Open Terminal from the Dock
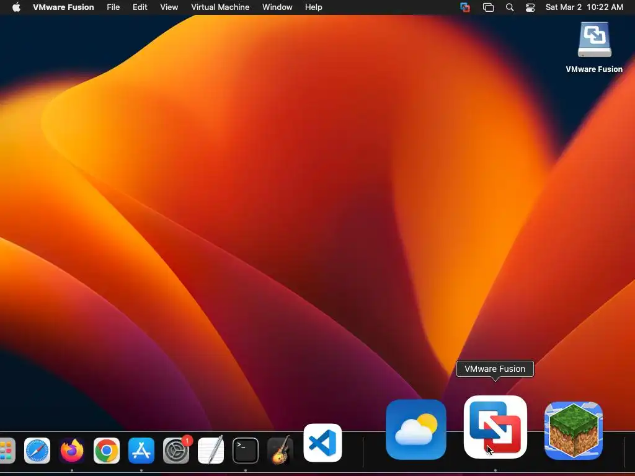Screen dimensions: 635x476 tap(246, 450)
